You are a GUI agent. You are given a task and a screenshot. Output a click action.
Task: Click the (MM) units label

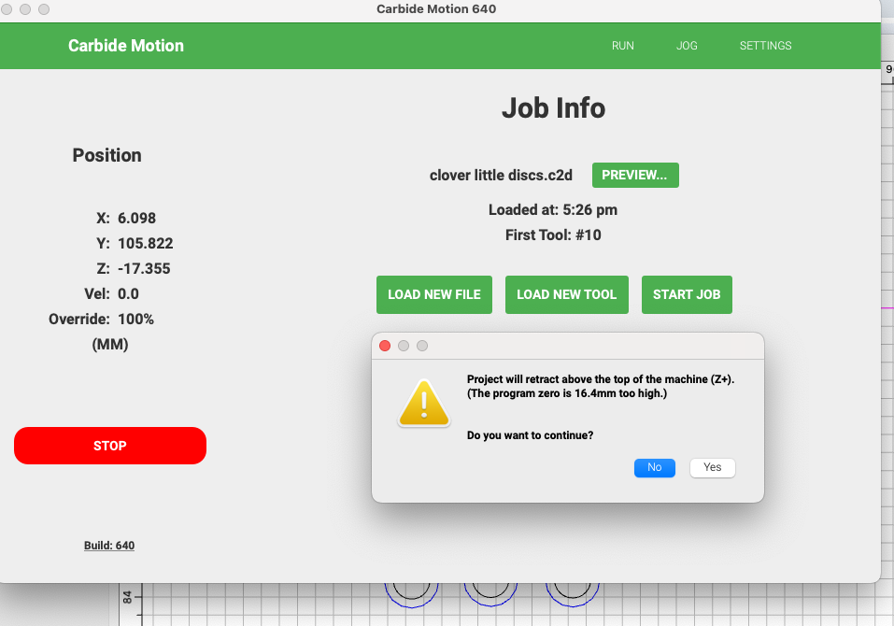[110, 345]
